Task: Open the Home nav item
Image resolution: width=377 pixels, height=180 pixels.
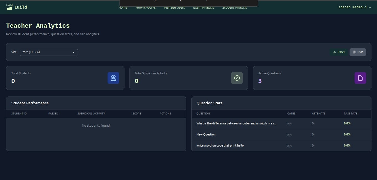Action: pyautogui.click(x=123, y=7)
